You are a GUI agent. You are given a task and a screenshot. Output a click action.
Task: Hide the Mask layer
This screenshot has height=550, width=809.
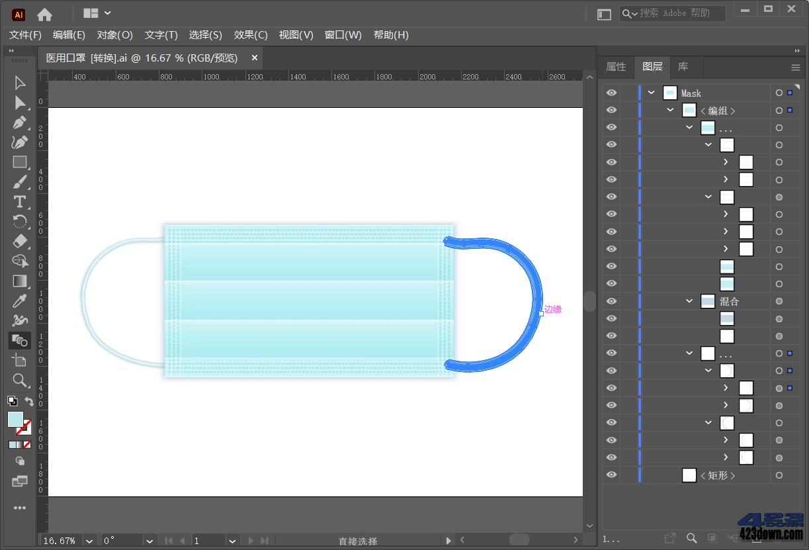pyautogui.click(x=611, y=93)
